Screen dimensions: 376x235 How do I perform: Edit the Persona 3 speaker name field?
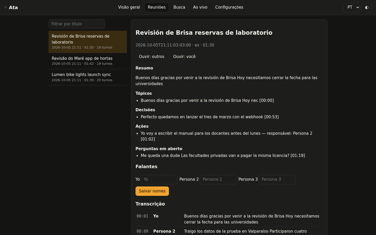click(x=277, y=179)
